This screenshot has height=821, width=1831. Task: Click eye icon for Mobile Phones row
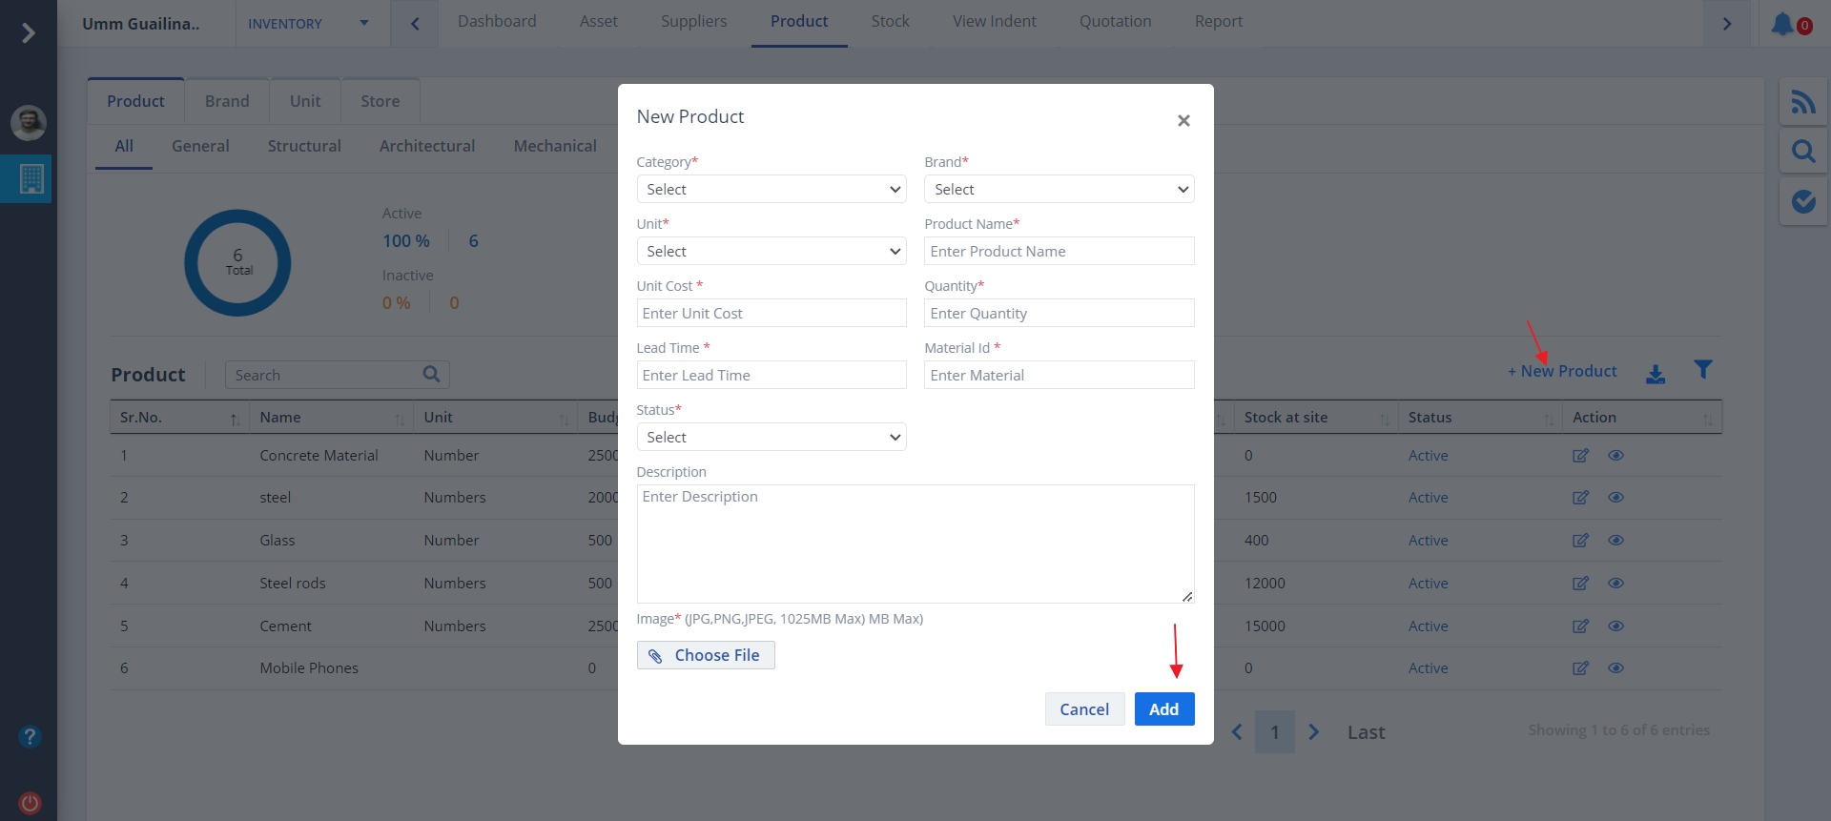click(1615, 668)
